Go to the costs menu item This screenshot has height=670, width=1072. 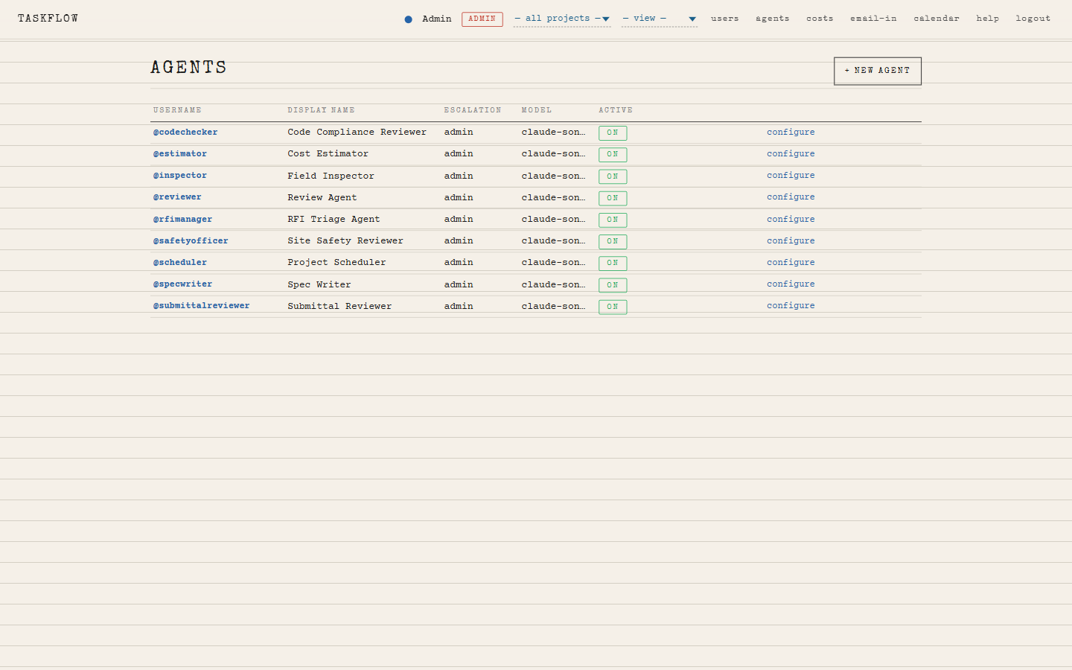point(820,19)
